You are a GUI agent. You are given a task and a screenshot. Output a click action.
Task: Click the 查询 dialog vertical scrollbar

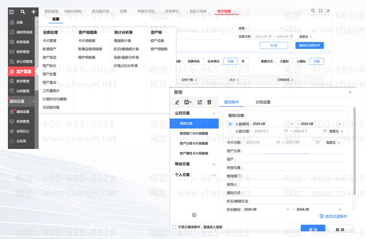pyautogui.click(x=355, y=151)
